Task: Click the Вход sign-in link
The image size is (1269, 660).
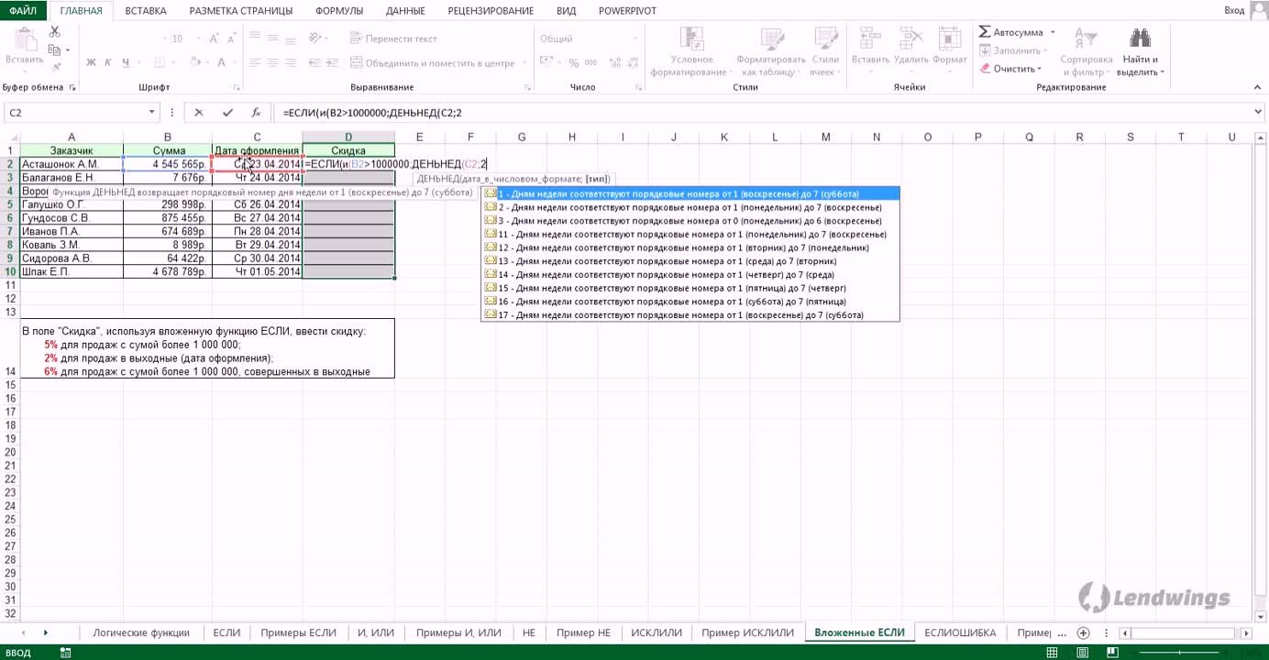Action: (1234, 11)
